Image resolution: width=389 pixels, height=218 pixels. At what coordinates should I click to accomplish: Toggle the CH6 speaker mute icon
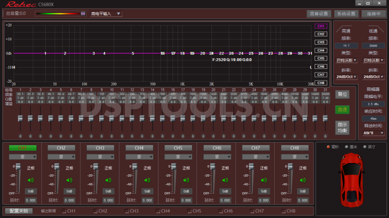[x=226, y=180]
